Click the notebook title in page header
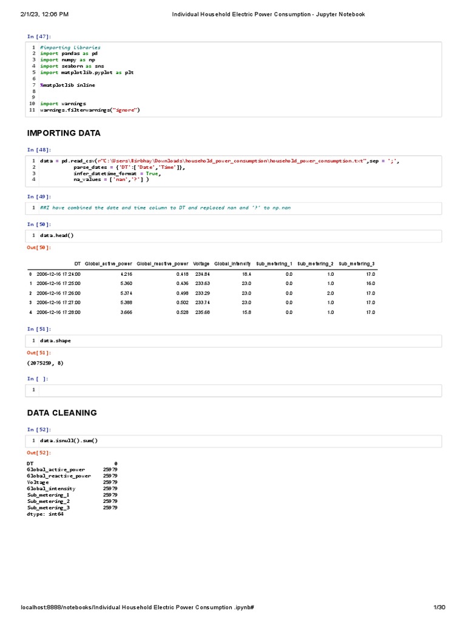The height and width of the screenshot is (622, 466). 269,14
